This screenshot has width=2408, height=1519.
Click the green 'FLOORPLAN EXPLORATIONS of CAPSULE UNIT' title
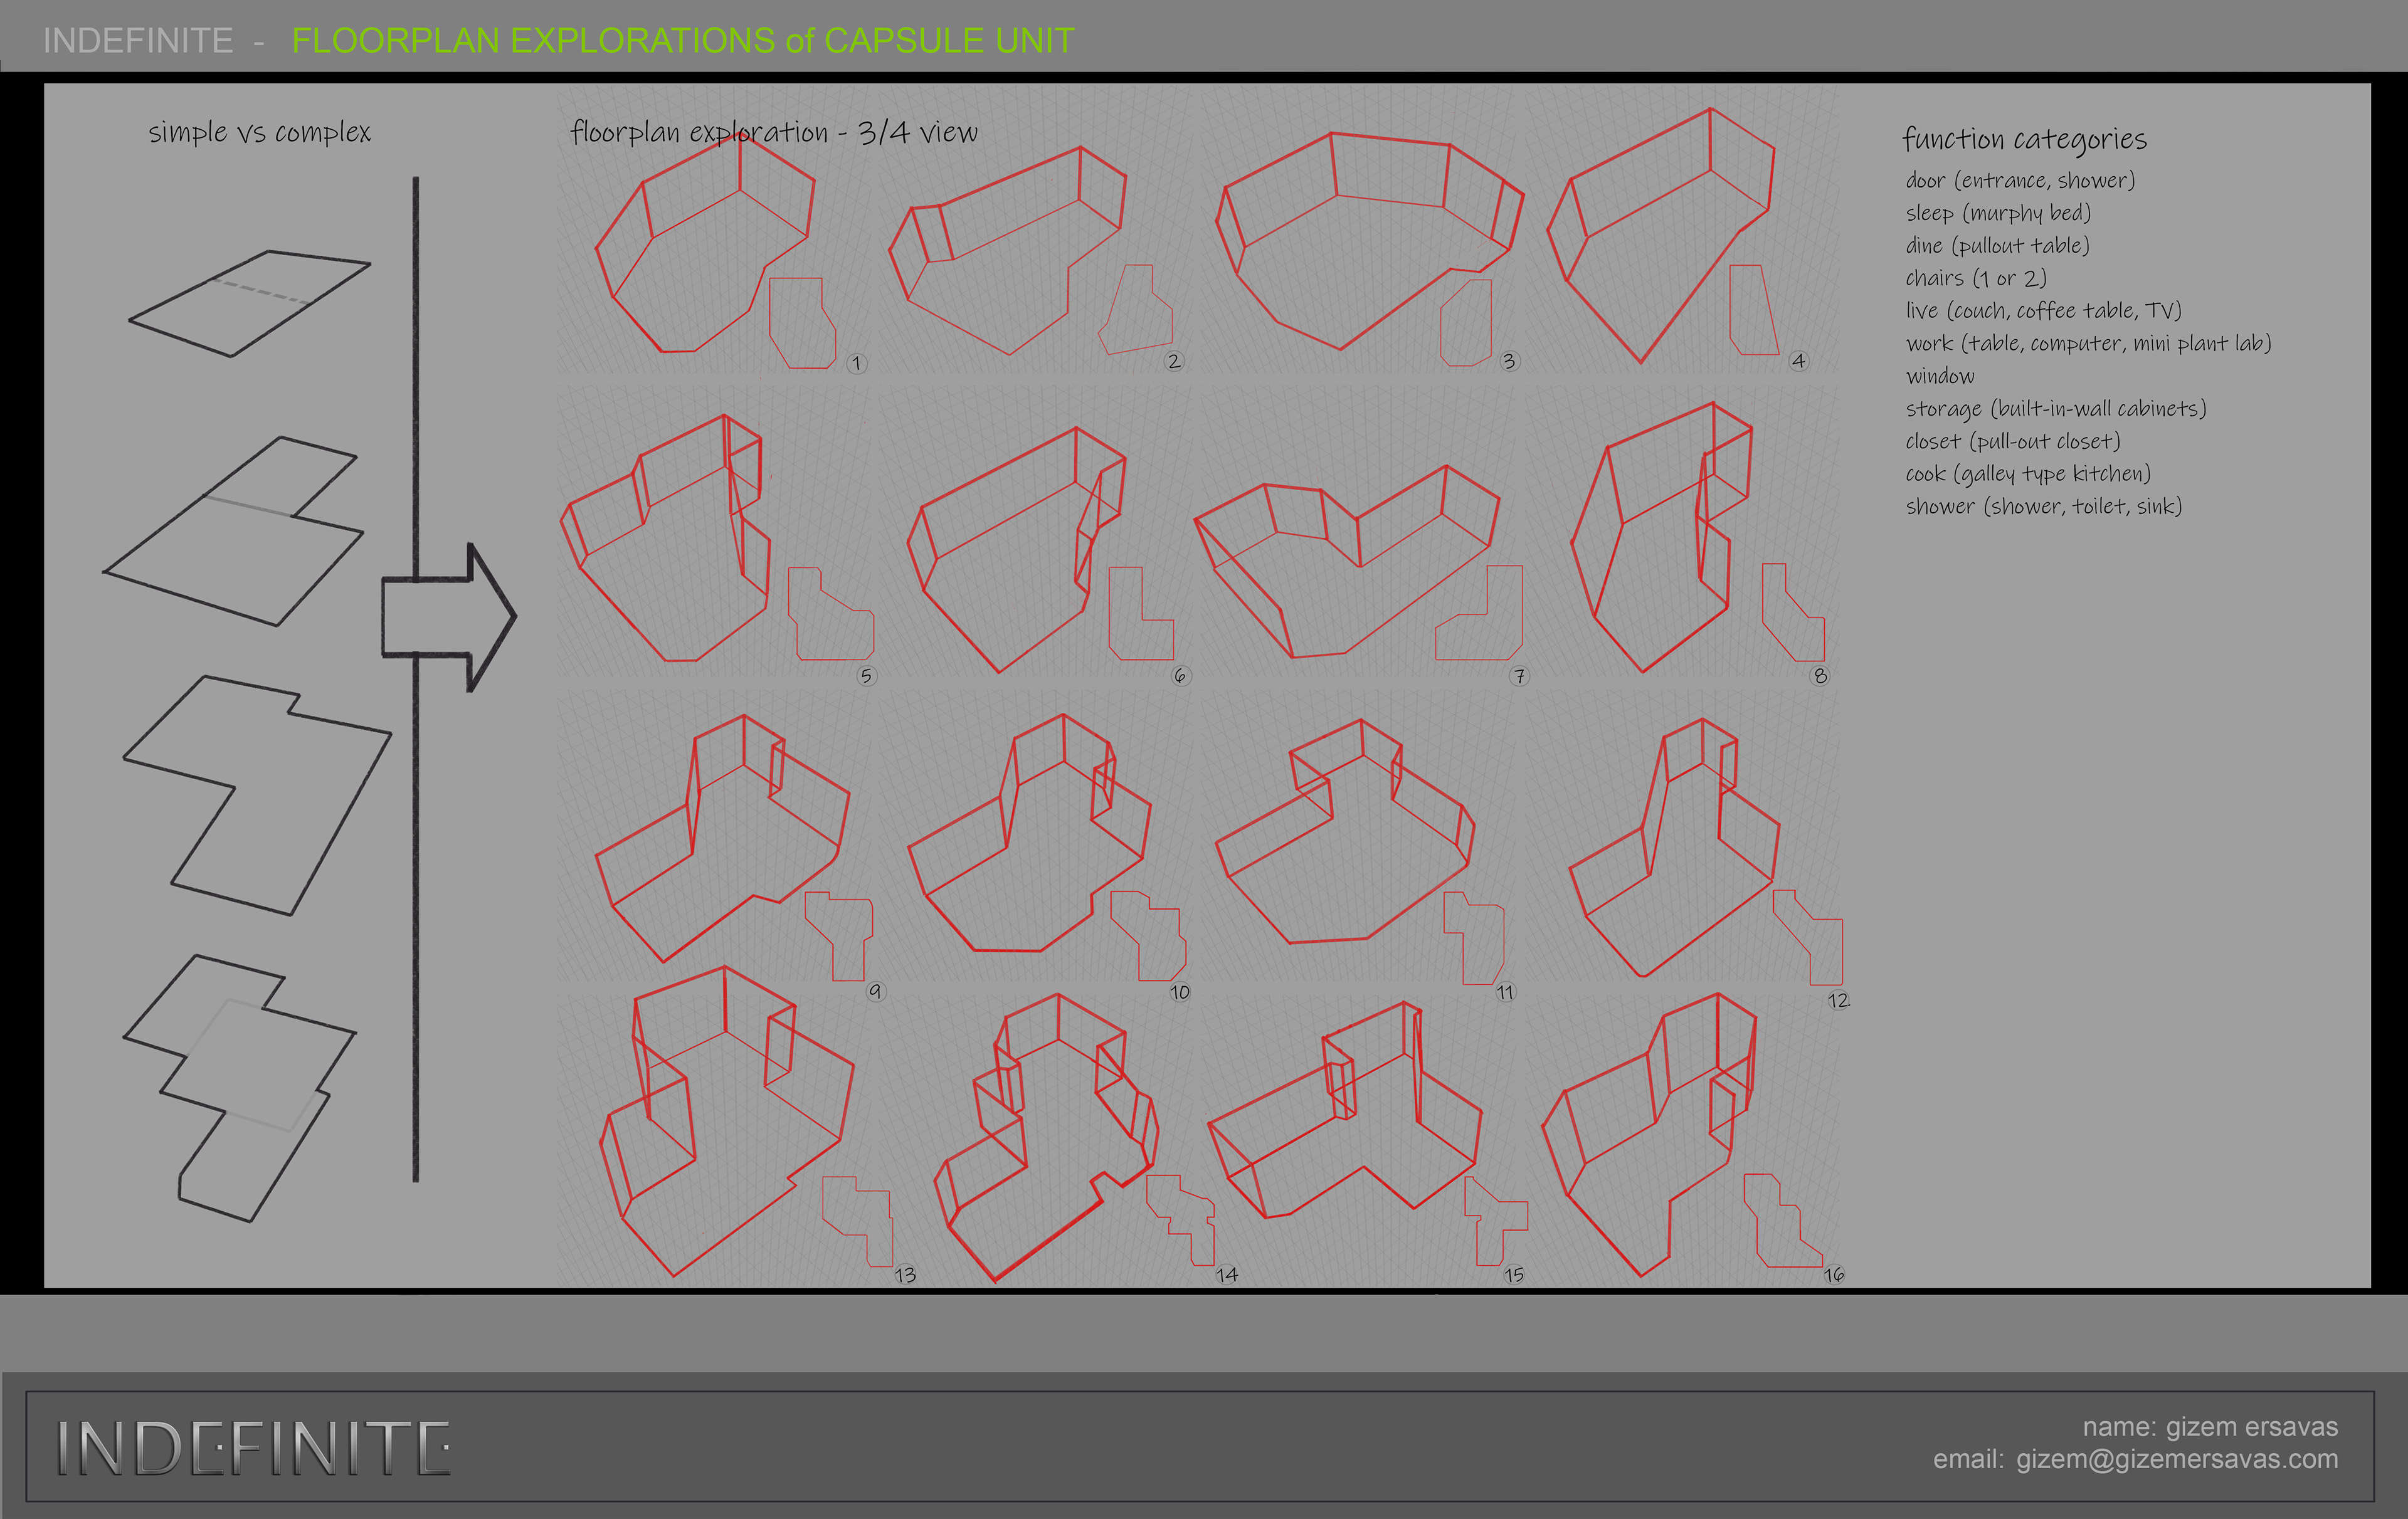tap(683, 41)
